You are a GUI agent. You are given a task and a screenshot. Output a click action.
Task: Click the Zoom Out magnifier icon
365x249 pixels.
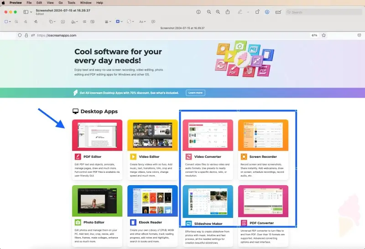tap(209, 12)
